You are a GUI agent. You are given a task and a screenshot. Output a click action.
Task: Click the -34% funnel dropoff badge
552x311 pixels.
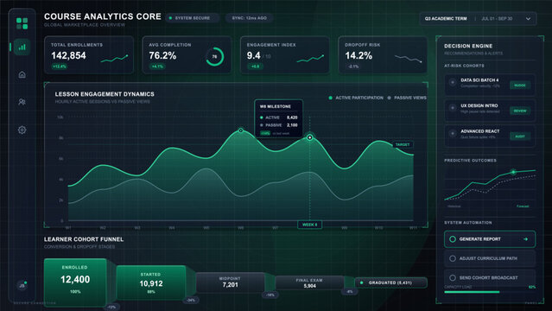(x=191, y=300)
